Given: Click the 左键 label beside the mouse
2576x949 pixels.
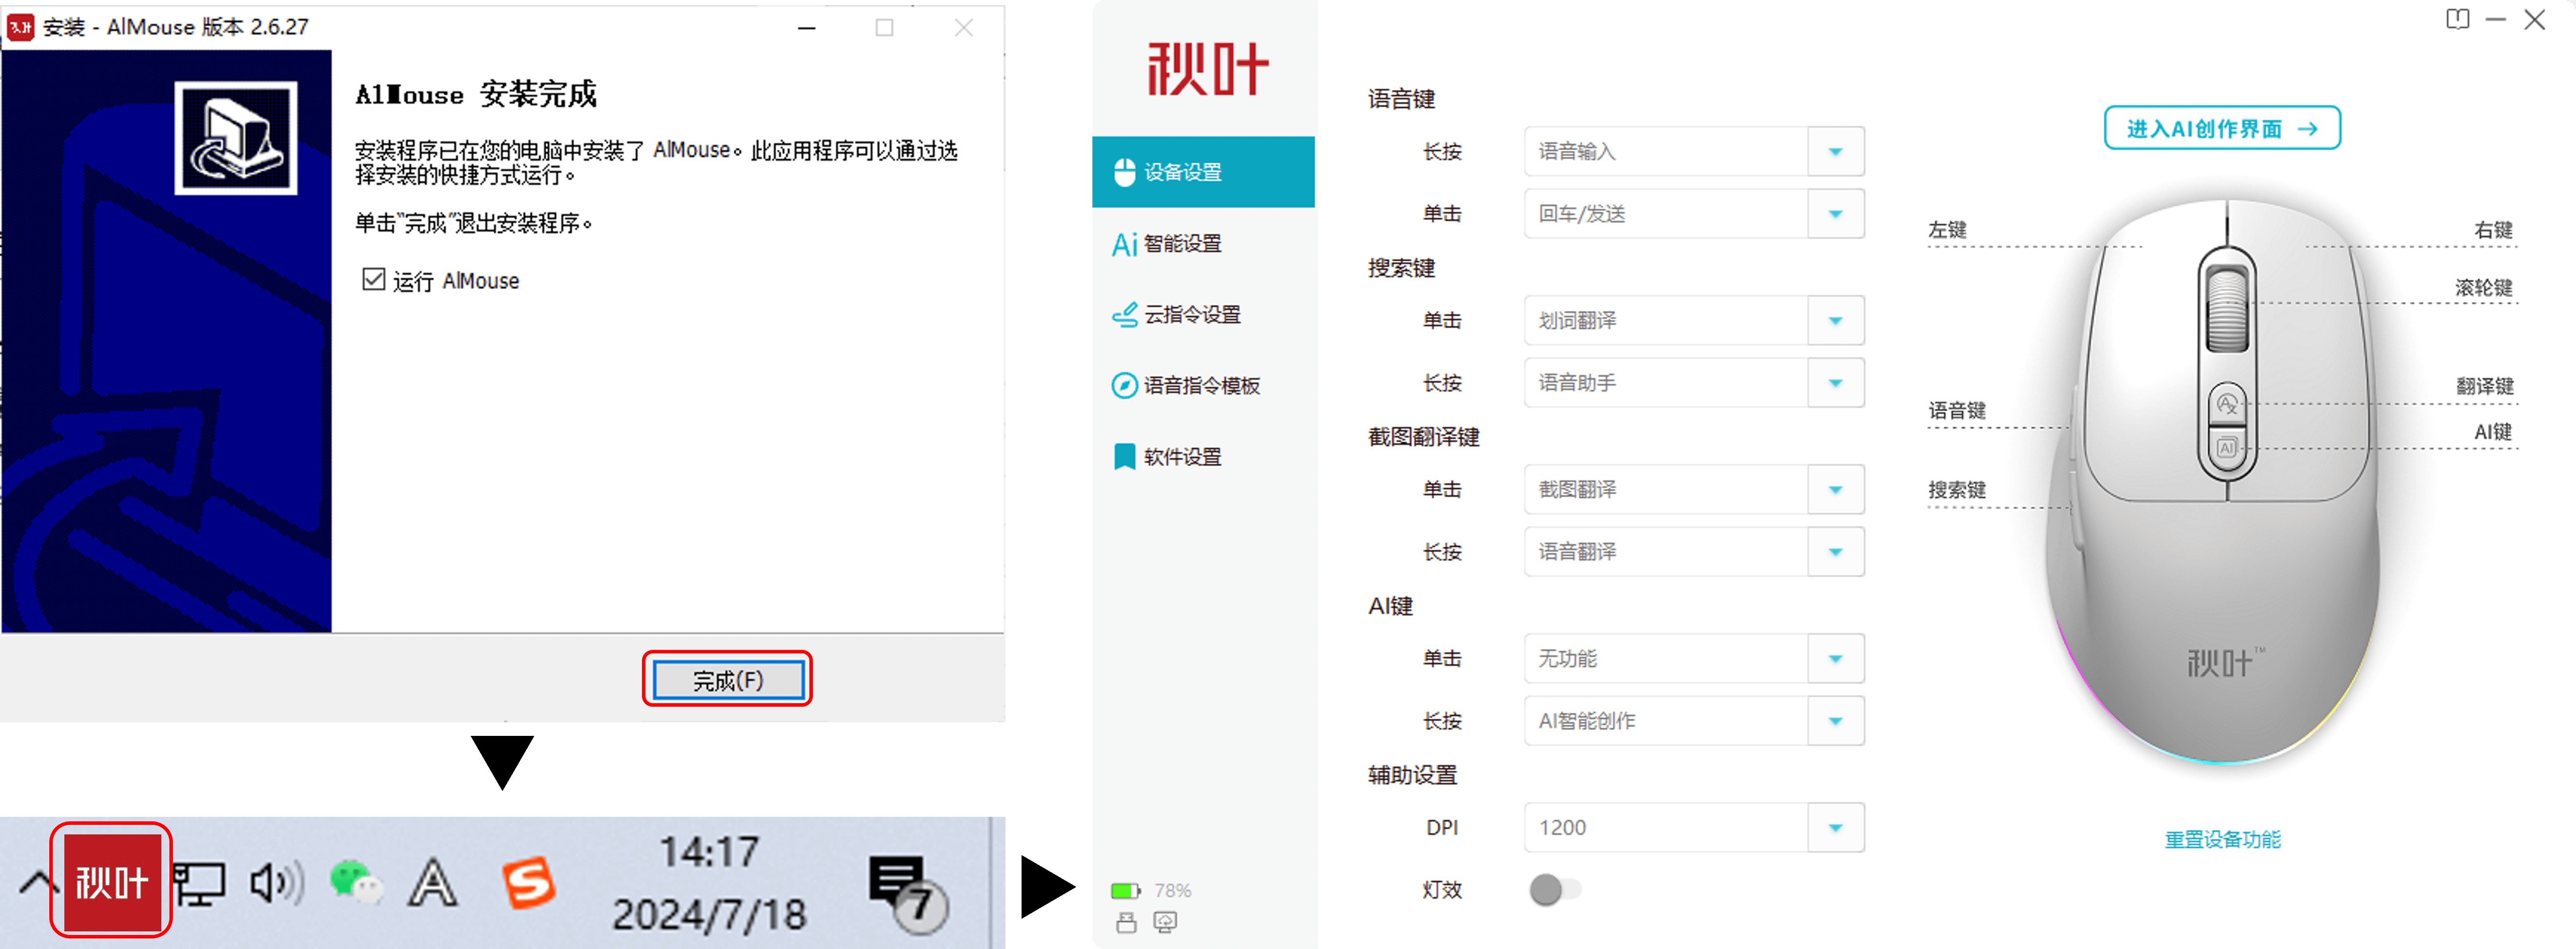Looking at the screenshot, I should (x=1947, y=229).
